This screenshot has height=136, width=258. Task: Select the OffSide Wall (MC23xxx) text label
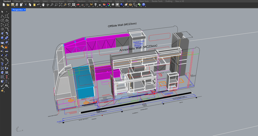pyautogui.click(x=122, y=25)
